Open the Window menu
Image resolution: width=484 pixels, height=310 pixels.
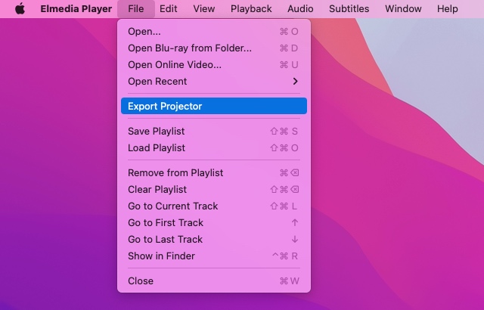click(x=403, y=8)
